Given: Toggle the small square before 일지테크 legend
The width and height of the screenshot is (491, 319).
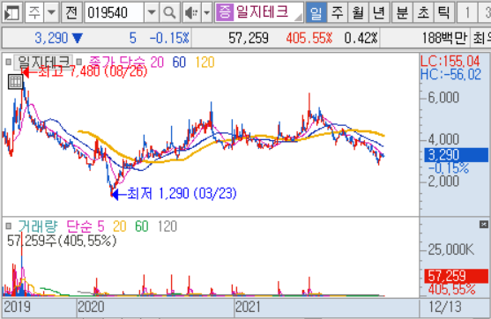Looking at the screenshot, I should click(9, 62).
